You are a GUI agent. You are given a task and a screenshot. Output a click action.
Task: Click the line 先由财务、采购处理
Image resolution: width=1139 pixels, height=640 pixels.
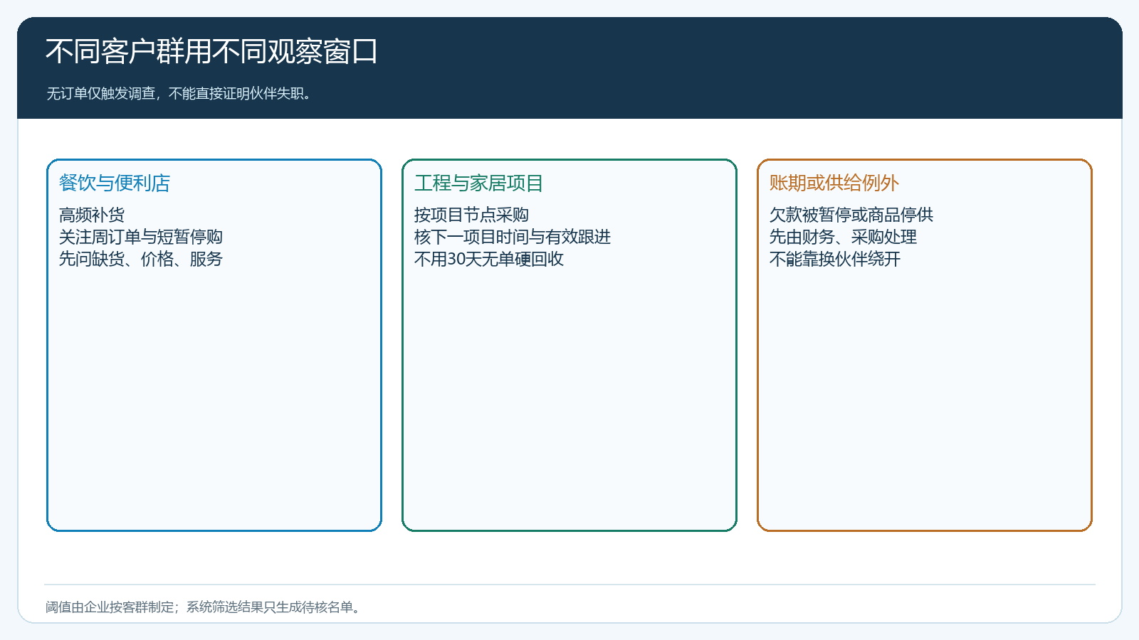click(x=843, y=237)
